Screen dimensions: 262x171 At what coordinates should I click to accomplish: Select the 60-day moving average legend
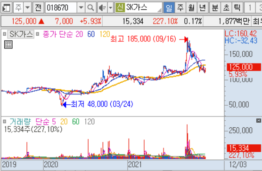point(91,34)
